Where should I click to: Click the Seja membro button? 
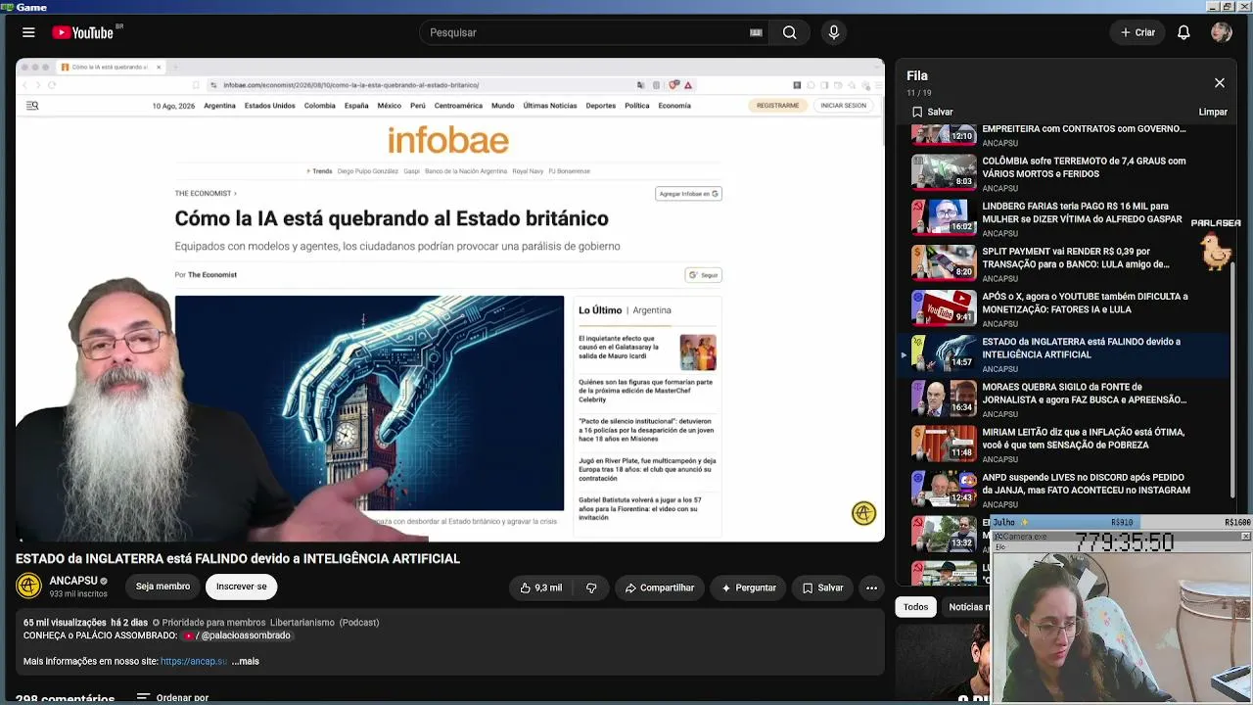[162, 587]
